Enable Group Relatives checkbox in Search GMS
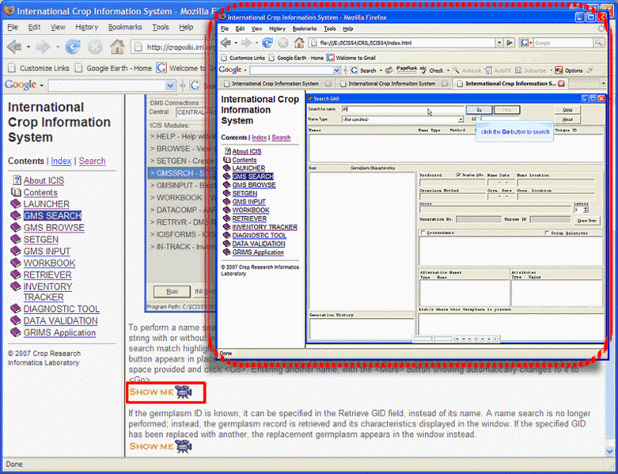 [x=547, y=233]
